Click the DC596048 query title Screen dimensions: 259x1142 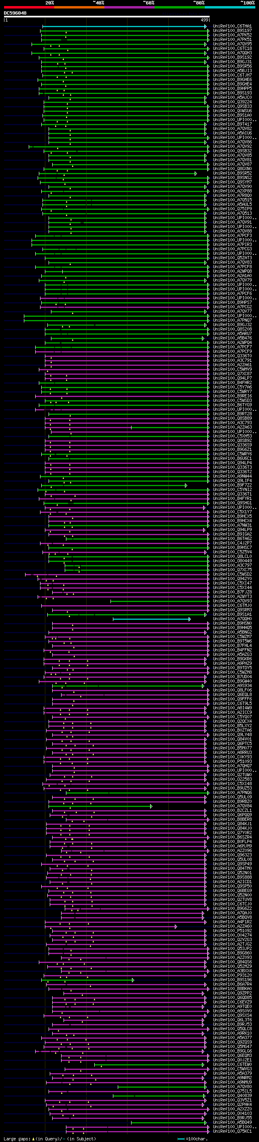15,13
